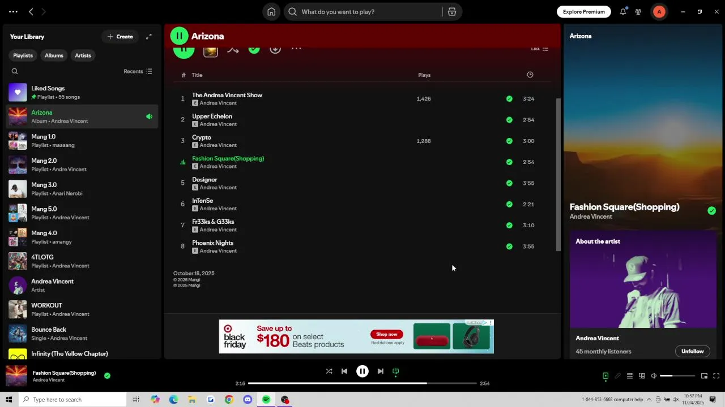Viewport: 725px width, 407px height.
Task: Seek on the song progress bar
Action: point(362,383)
